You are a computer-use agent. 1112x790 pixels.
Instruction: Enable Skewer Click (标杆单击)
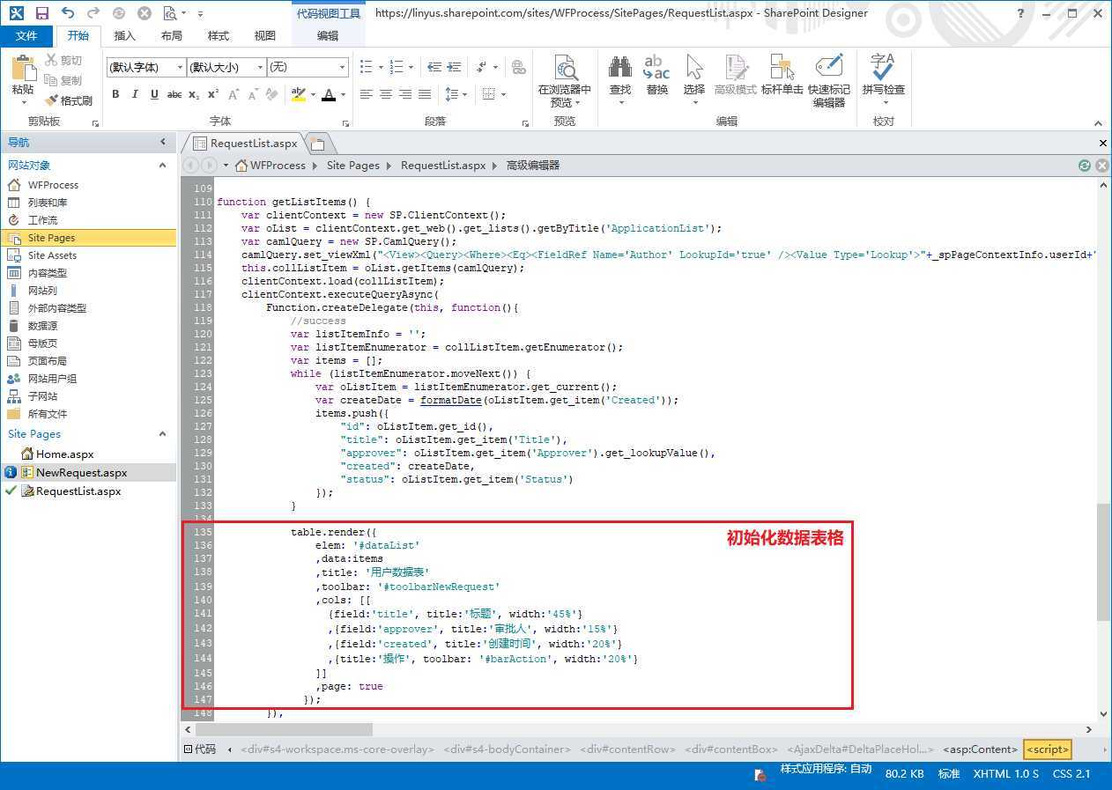[782, 76]
